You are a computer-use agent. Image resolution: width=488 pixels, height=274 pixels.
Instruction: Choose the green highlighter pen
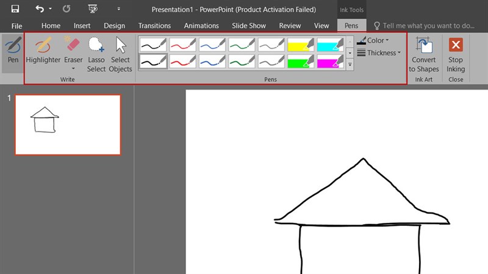tap(301, 61)
